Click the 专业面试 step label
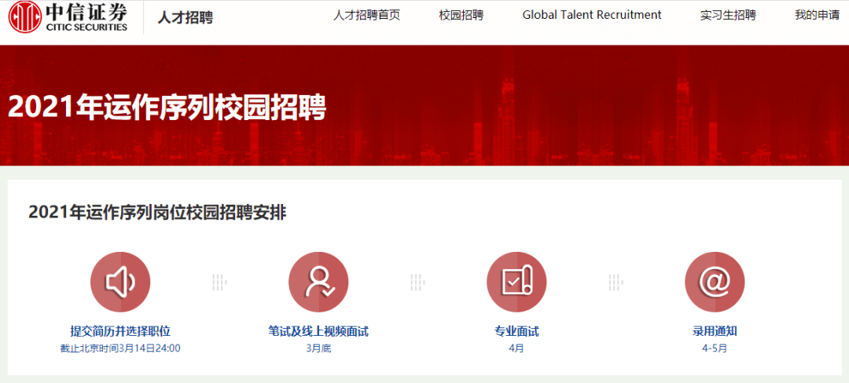 (516, 331)
